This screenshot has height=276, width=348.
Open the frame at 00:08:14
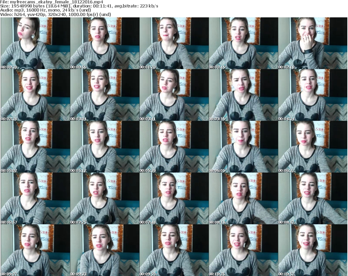coord(243,198)
